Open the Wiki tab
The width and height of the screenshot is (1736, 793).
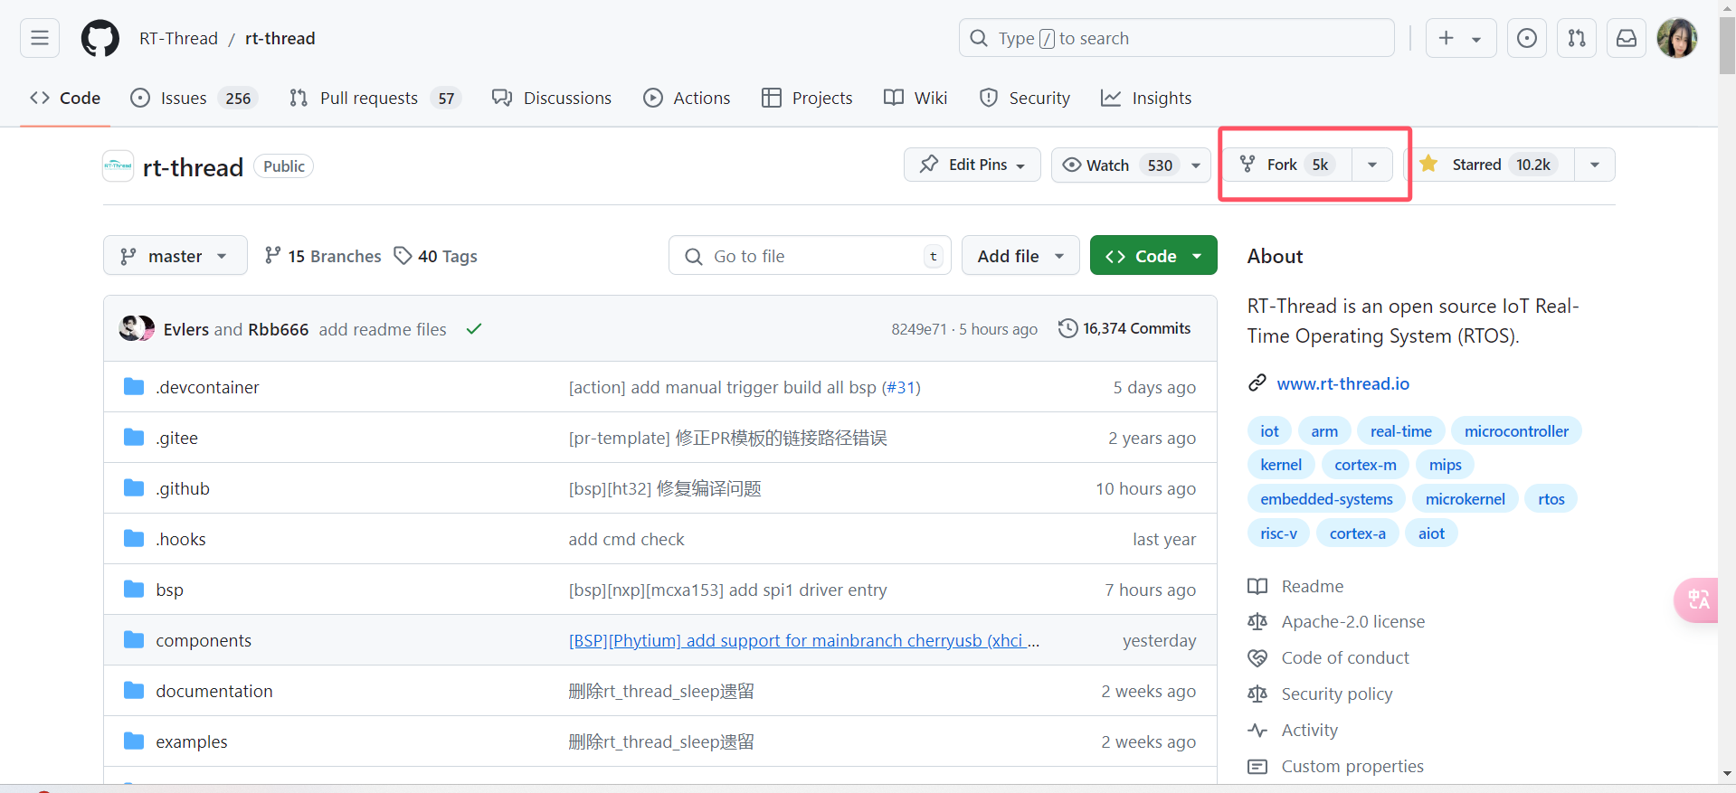915,98
